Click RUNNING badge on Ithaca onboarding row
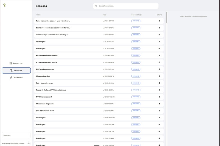Viewport: 220px width, 146px height. click(136, 76)
